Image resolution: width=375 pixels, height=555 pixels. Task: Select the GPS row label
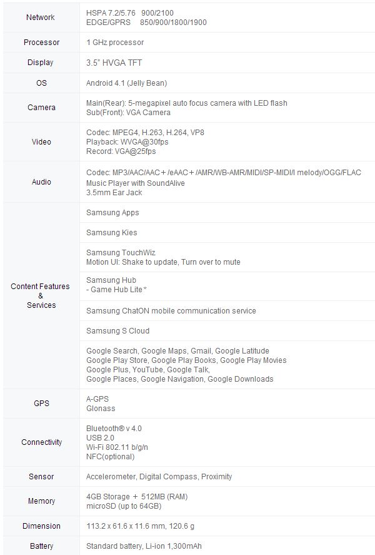(x=41, y=404)
